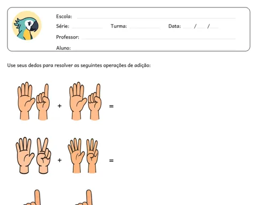
Task: Click the plus sign in first row
Action: [59, 106]
